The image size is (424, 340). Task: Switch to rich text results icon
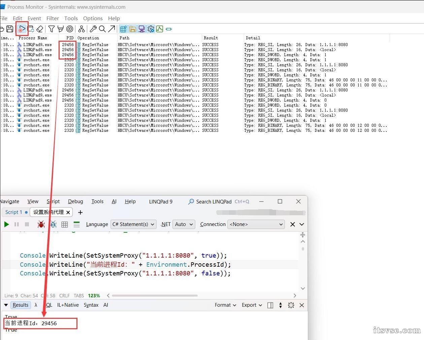pos(76,224)
